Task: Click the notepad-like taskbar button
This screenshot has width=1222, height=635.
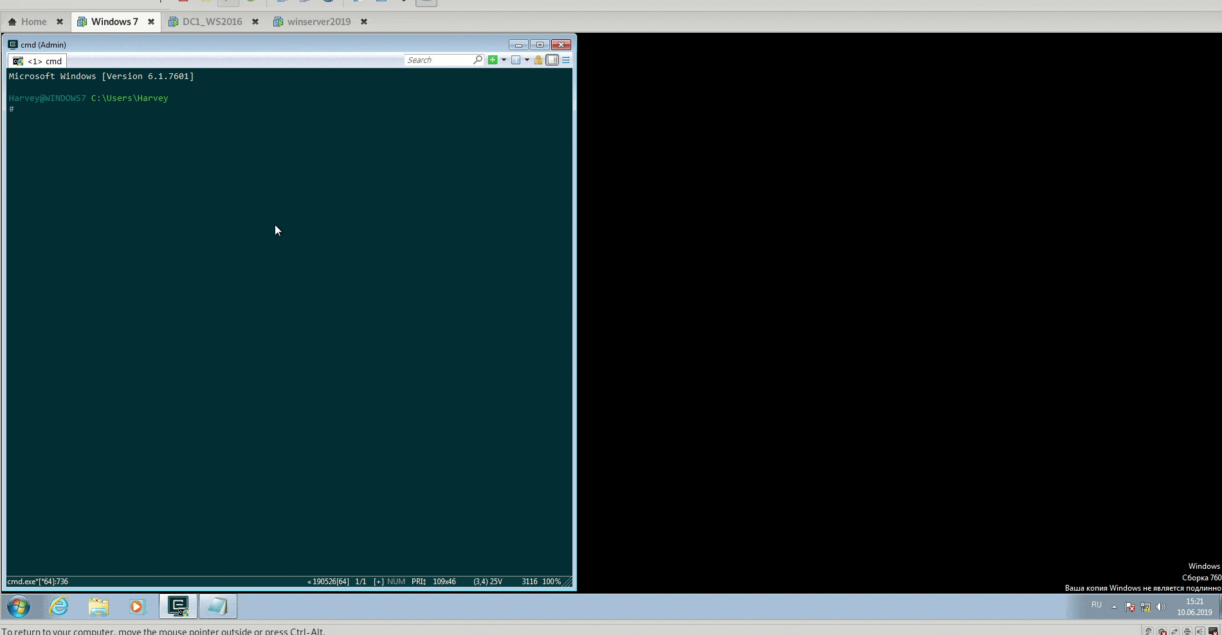Action: click(217, 606)
